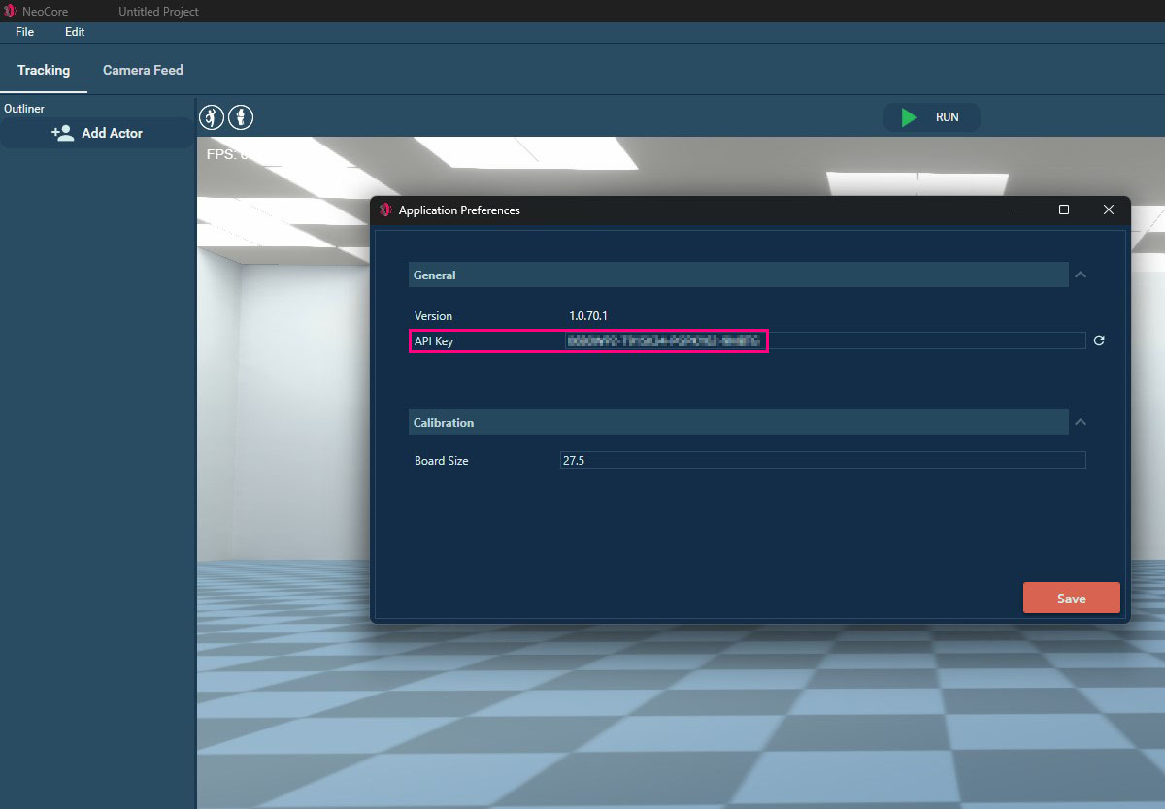Click the dancing figure pose icon
Viewport: 1165px width, 809px height.
click(x=211, y=117)
